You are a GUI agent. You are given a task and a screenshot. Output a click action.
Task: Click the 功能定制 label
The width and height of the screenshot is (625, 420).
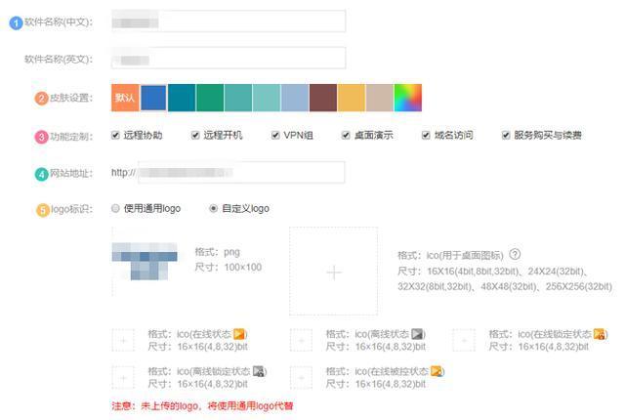tap(71, 137)
